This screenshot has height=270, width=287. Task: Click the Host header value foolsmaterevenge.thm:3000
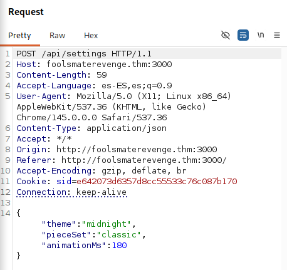tap(109, 65)
